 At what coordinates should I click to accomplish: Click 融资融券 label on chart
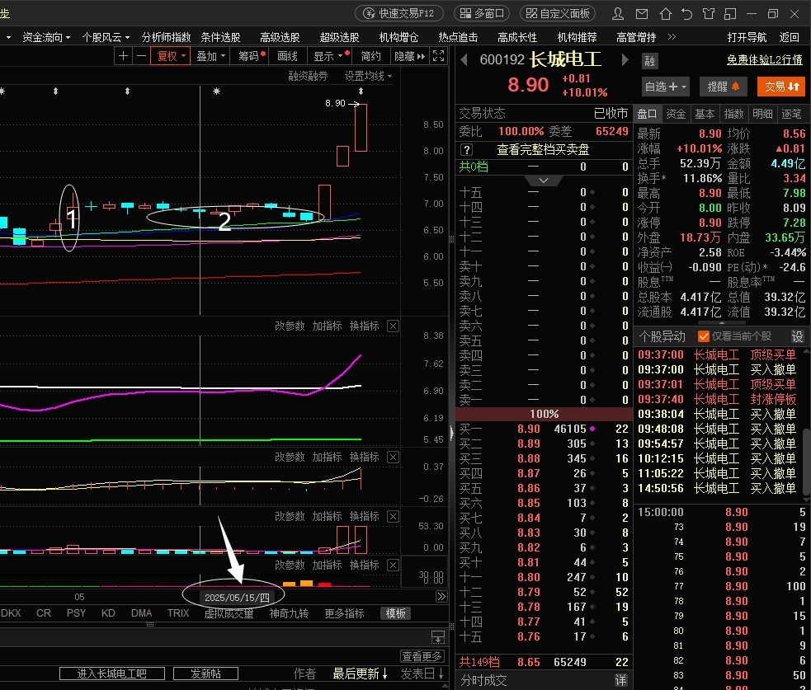pyautogui.click(x=309, y=76)
